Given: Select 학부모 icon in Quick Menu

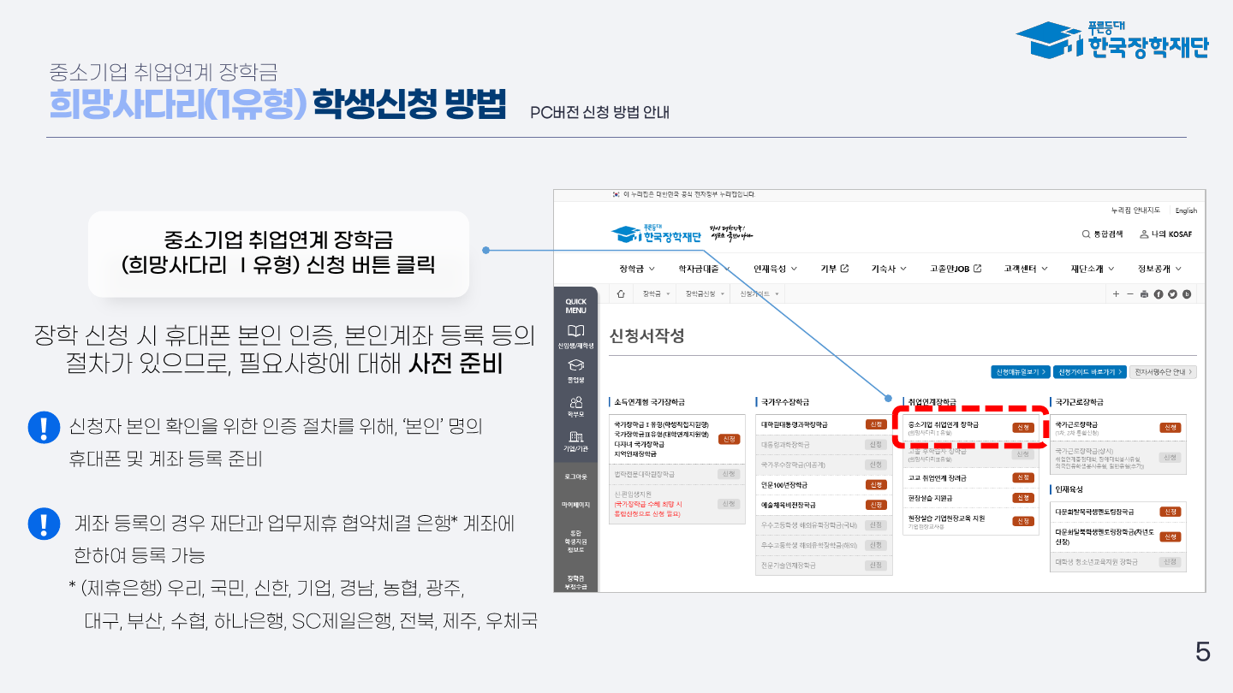Looking at the screenshot, I should [576, 402].
